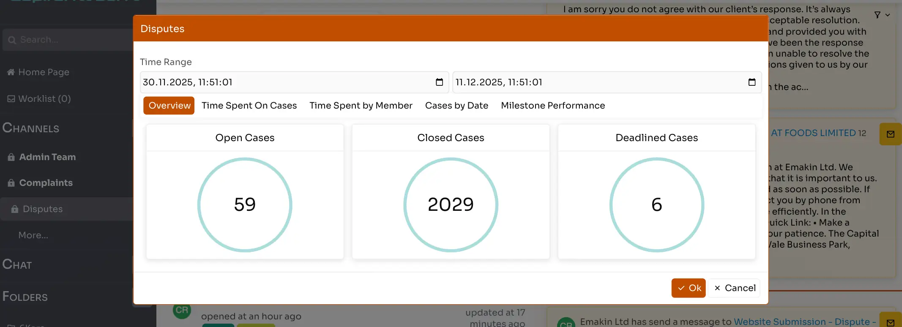Click the Worklist envelope icon
The image size is (902, 327).
coord(11,99)
